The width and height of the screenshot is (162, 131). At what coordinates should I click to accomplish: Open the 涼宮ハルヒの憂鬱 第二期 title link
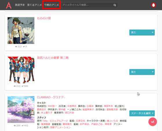tap(53, 58)
